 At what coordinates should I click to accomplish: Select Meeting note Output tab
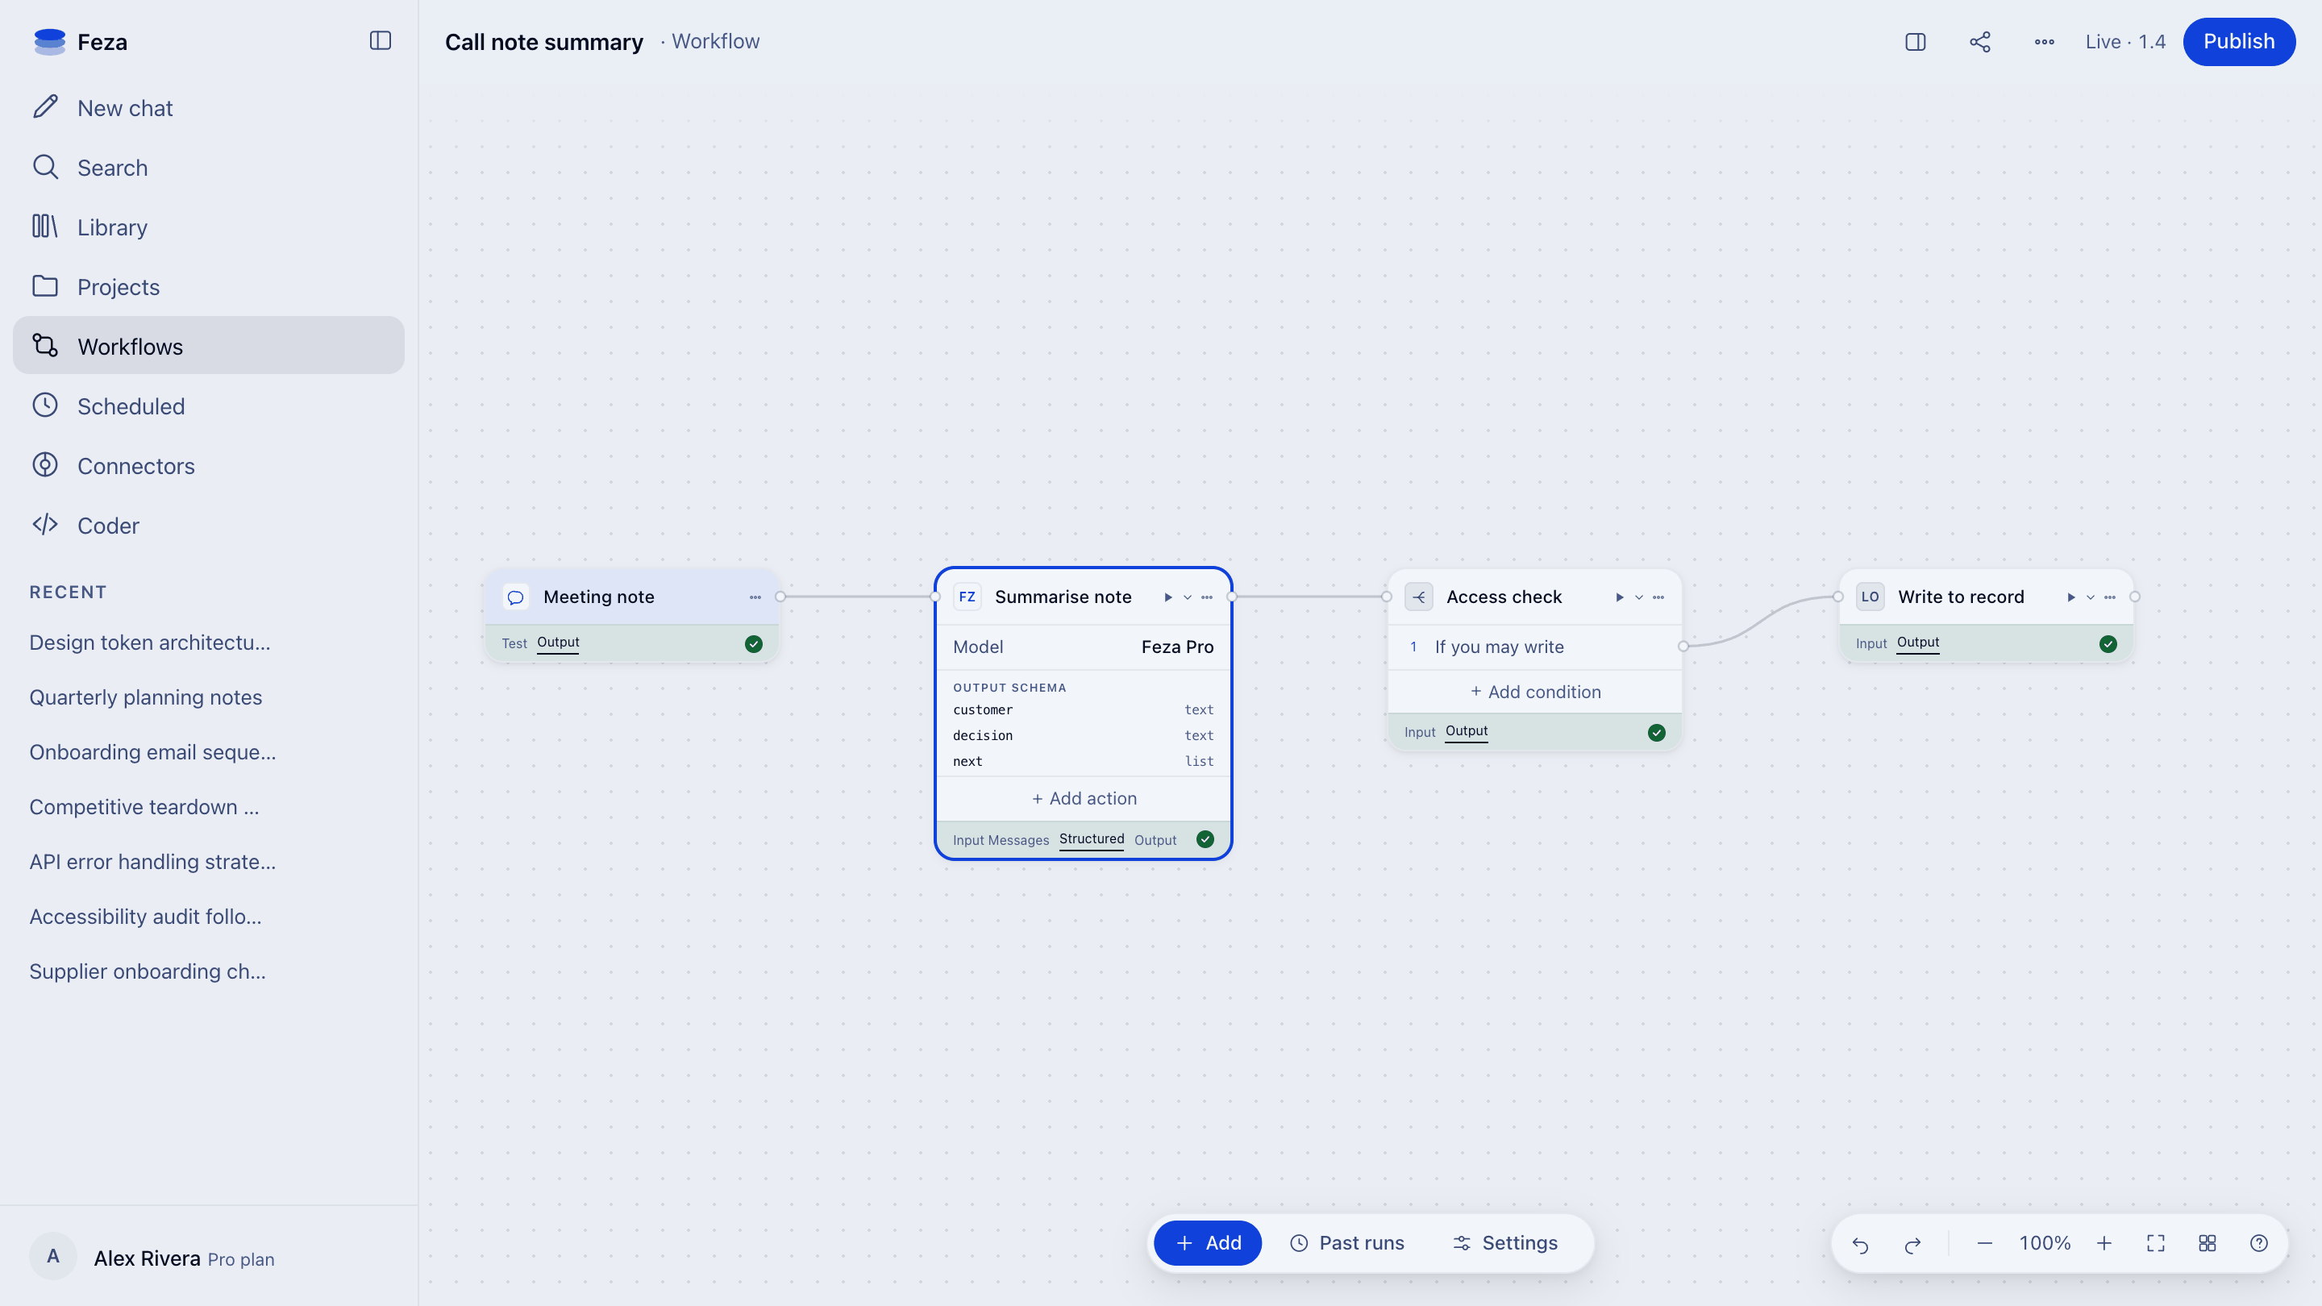coord(558,643)
